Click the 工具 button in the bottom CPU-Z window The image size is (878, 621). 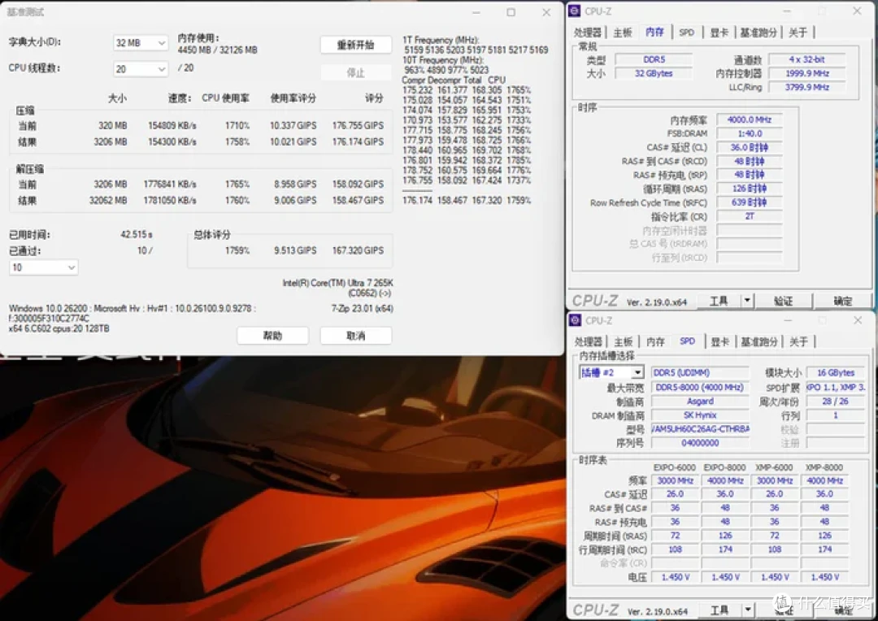[719, 610]
